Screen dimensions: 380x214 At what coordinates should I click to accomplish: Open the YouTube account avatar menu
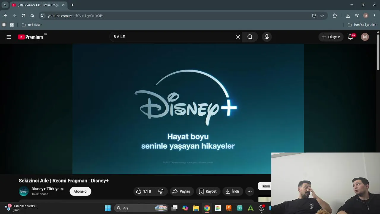365,37
